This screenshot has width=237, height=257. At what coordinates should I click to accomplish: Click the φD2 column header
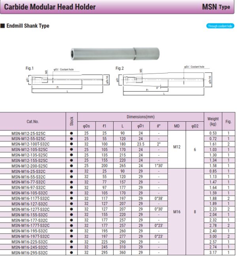[195, 126]
